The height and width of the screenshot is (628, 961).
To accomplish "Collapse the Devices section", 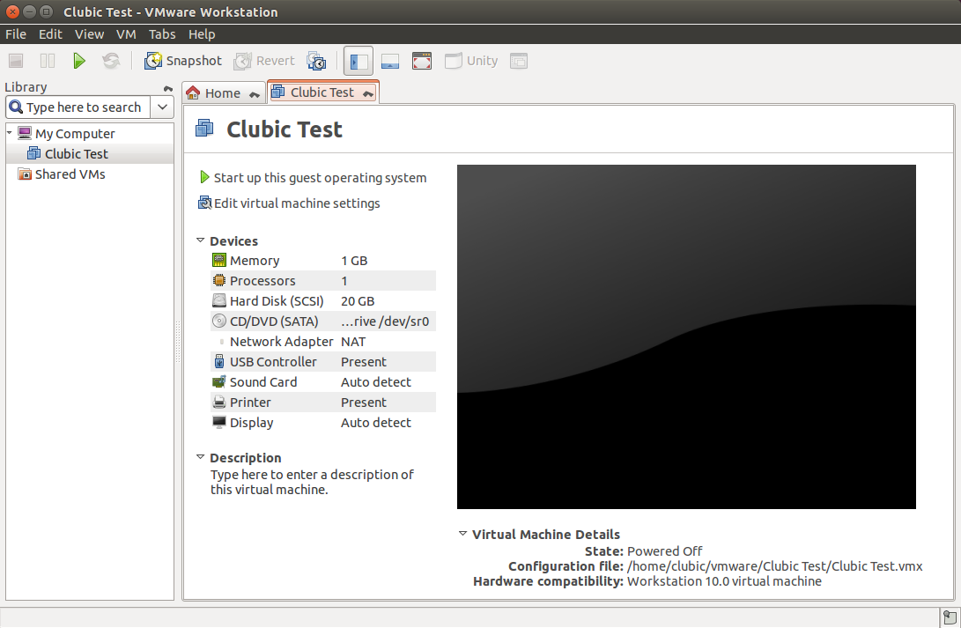I will (x=200, y=240).
